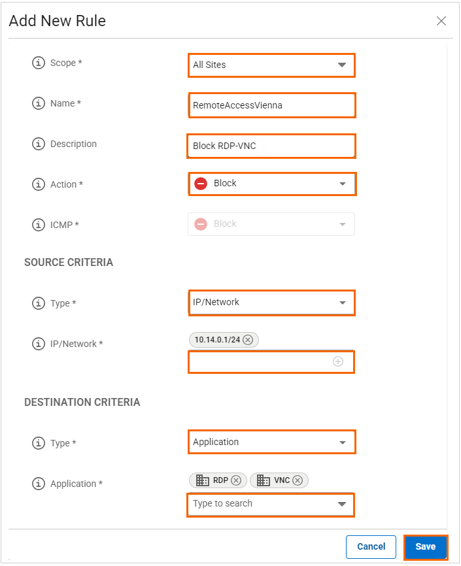Click the info icon beside ICMP
Image resolution: width=461 pixels, height=566 pixels.
[x=39, y=225]
